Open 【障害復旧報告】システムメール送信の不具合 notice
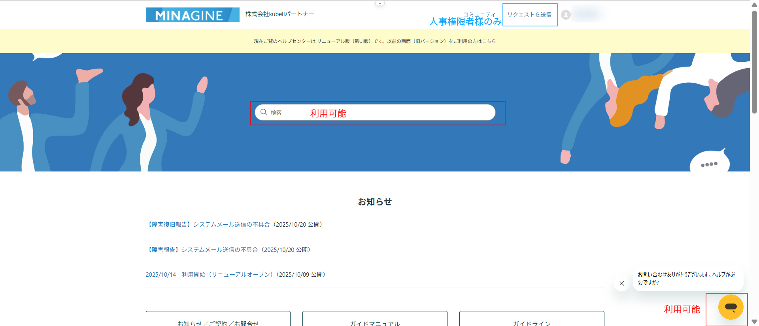 point(209,224)
